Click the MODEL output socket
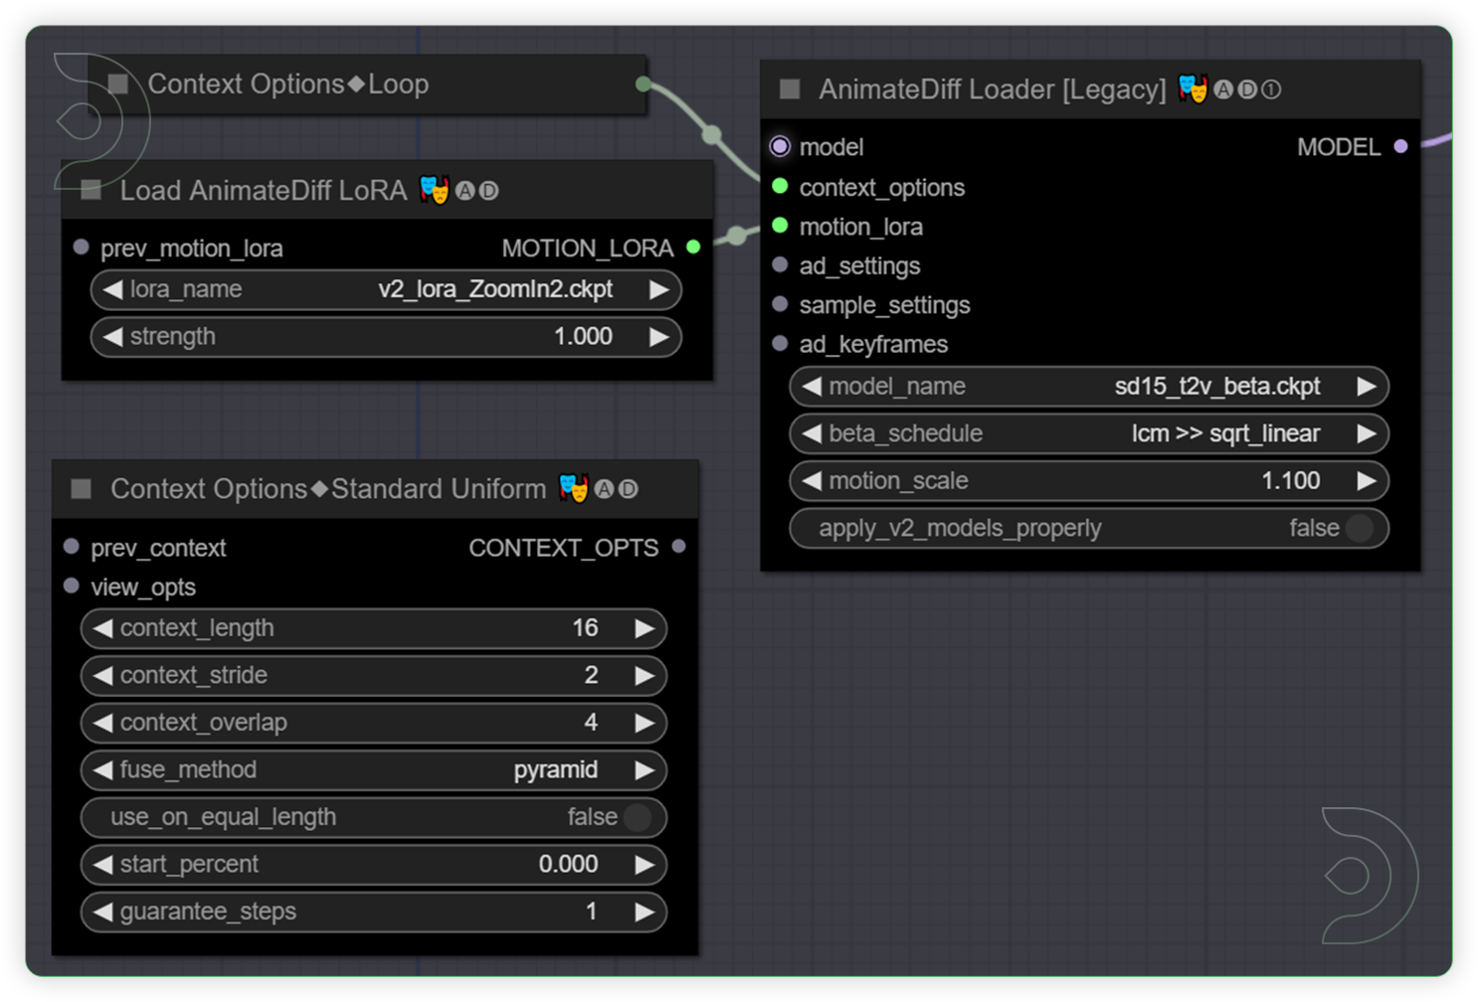This screenshot has height=1002, width=1478. coord(1400,146)
